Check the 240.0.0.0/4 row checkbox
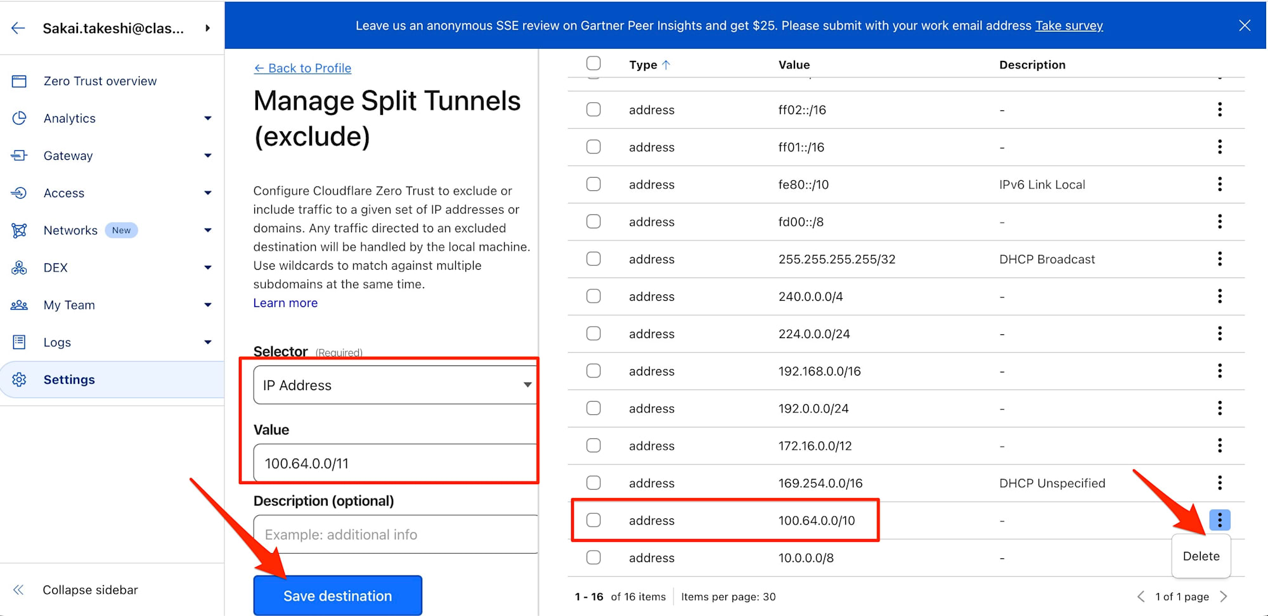The image size is (1268, 616). pos(593,296)
